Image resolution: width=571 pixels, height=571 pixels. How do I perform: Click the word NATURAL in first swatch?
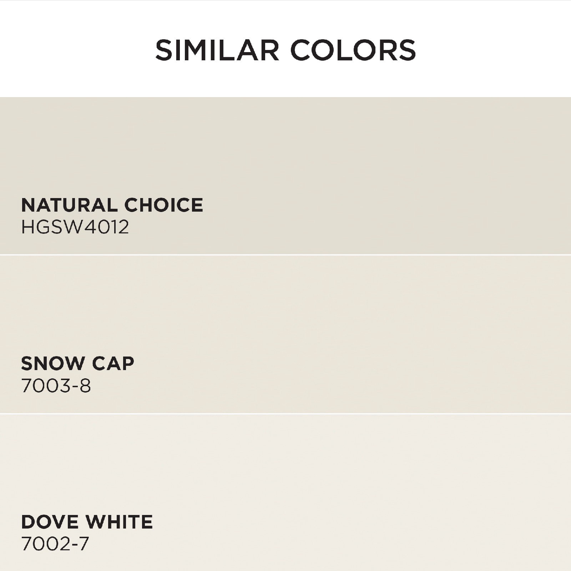(69, 205)
